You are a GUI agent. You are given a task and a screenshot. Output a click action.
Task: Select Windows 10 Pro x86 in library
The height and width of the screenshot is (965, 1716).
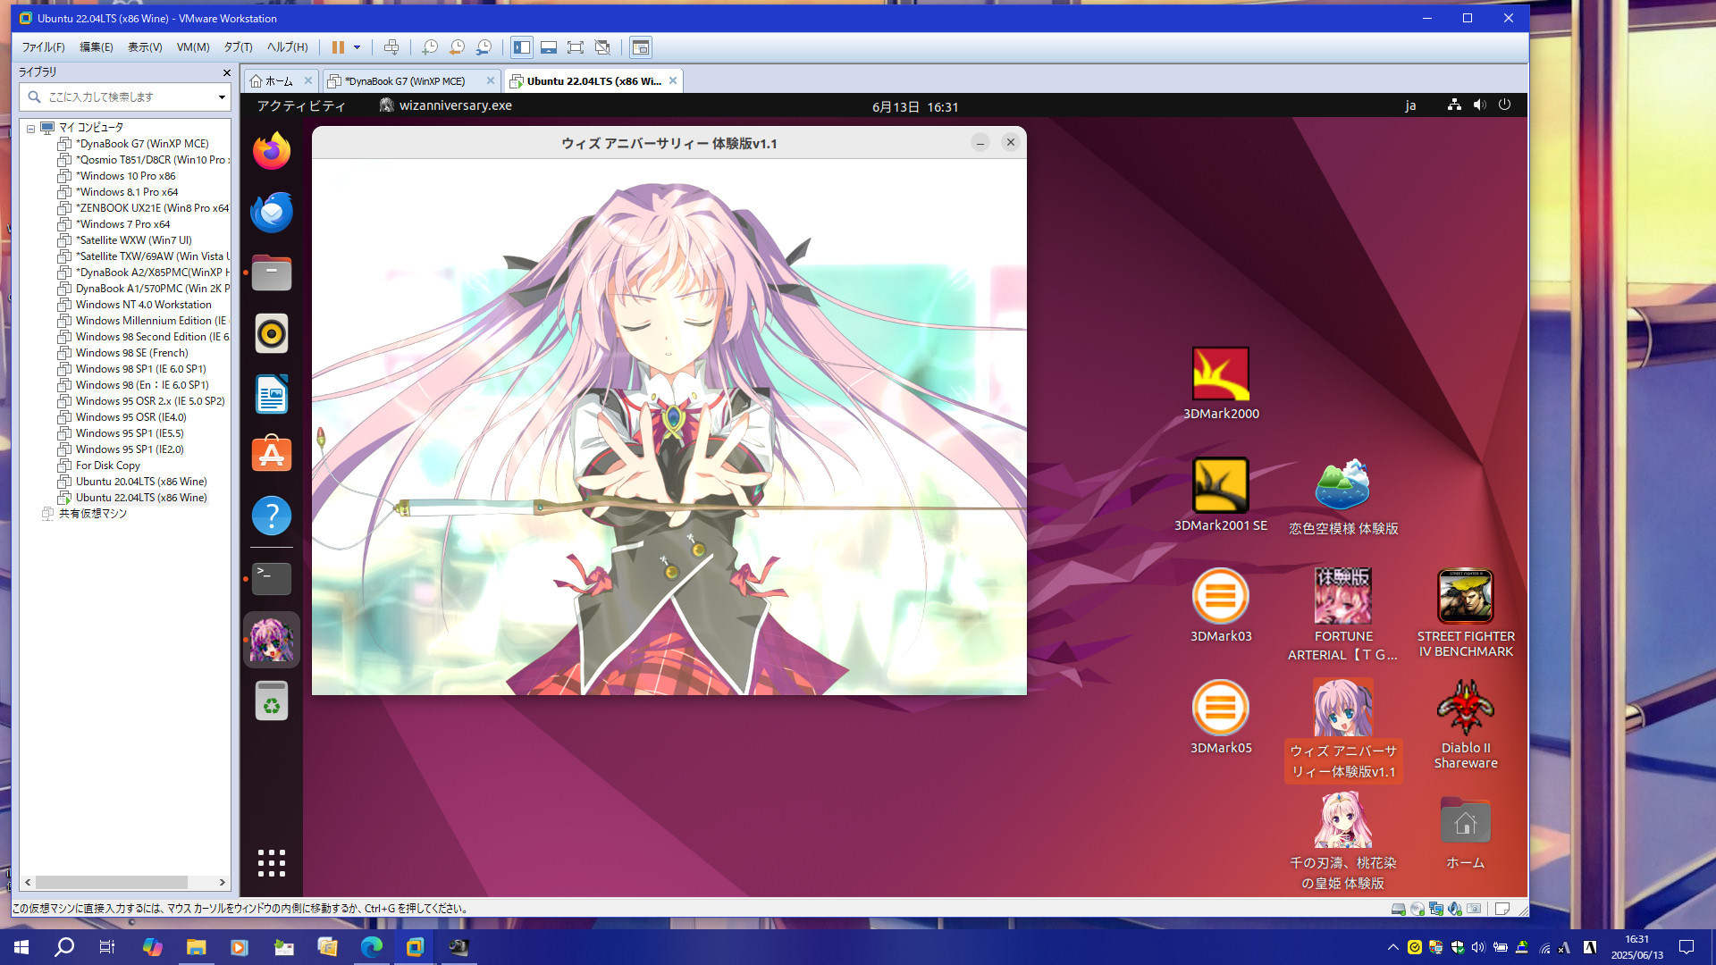click(125, 176)
